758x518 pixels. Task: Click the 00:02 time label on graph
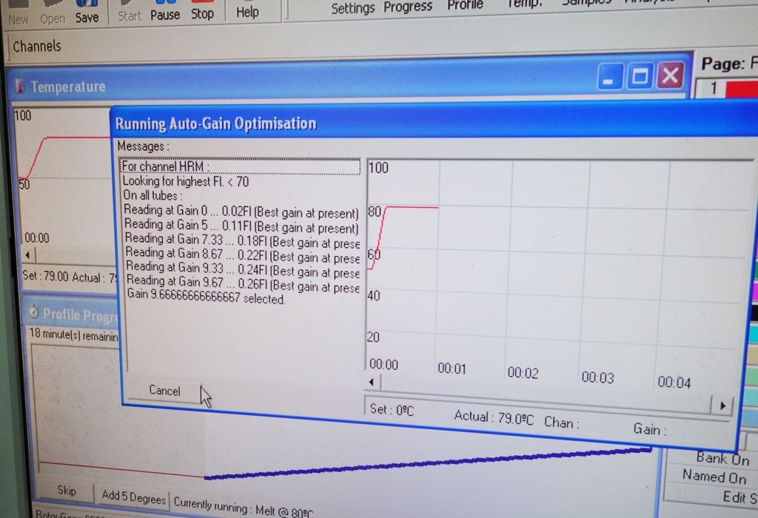[x=523, y=373]
